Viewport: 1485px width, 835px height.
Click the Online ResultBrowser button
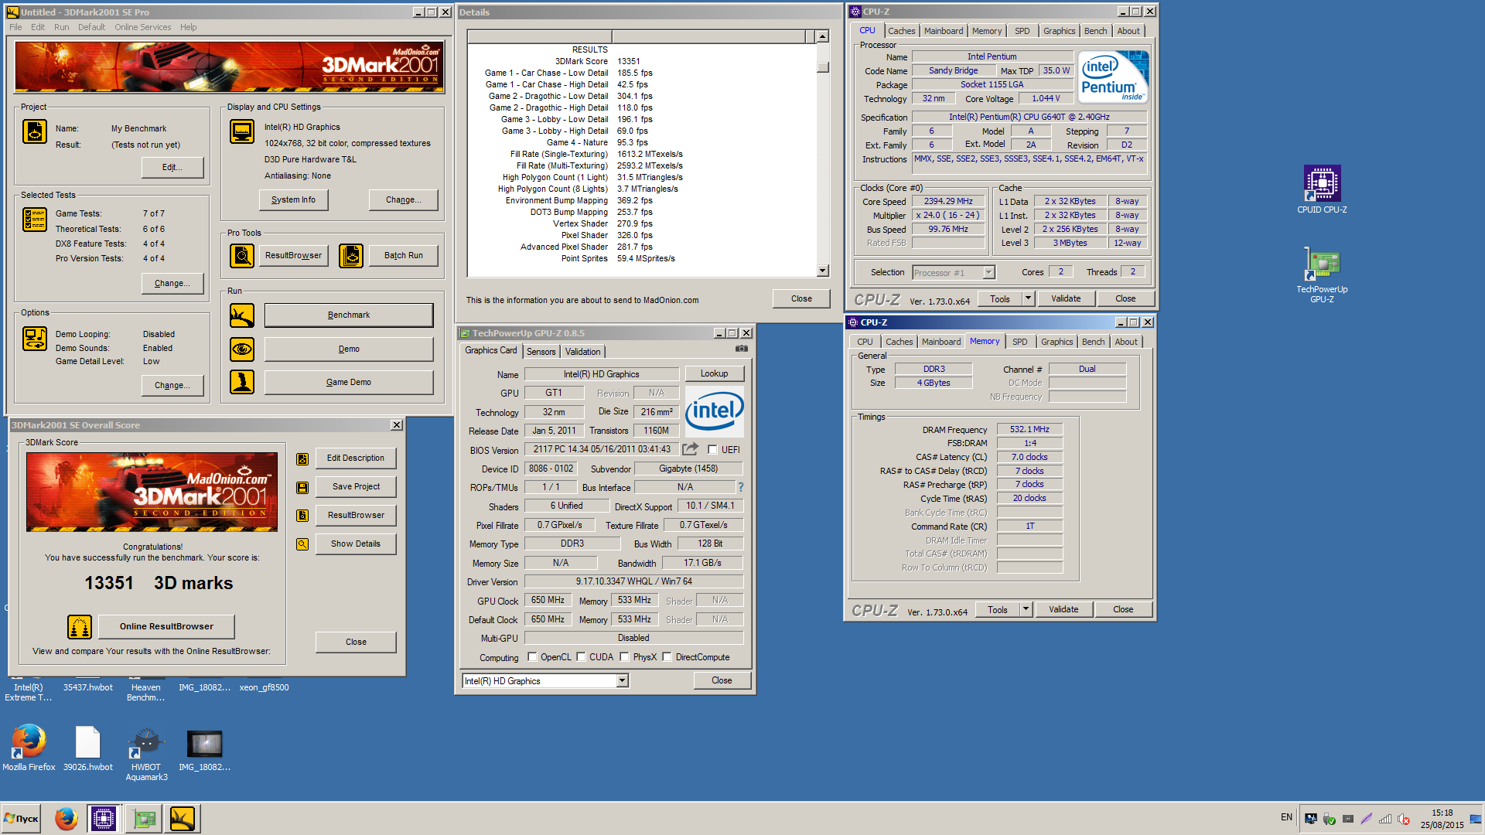coord(166,627)
